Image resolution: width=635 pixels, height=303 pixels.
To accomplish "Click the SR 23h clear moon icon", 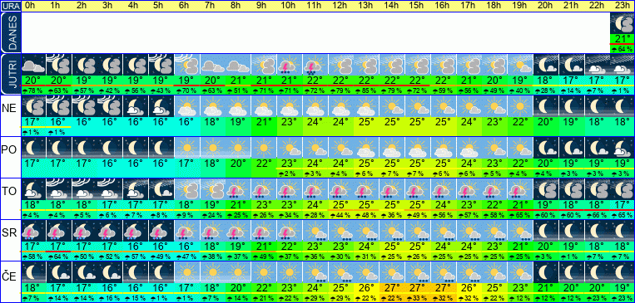I will [x=623, y=230].
